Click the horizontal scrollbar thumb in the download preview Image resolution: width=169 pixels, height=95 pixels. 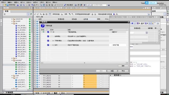coord(84,63)
